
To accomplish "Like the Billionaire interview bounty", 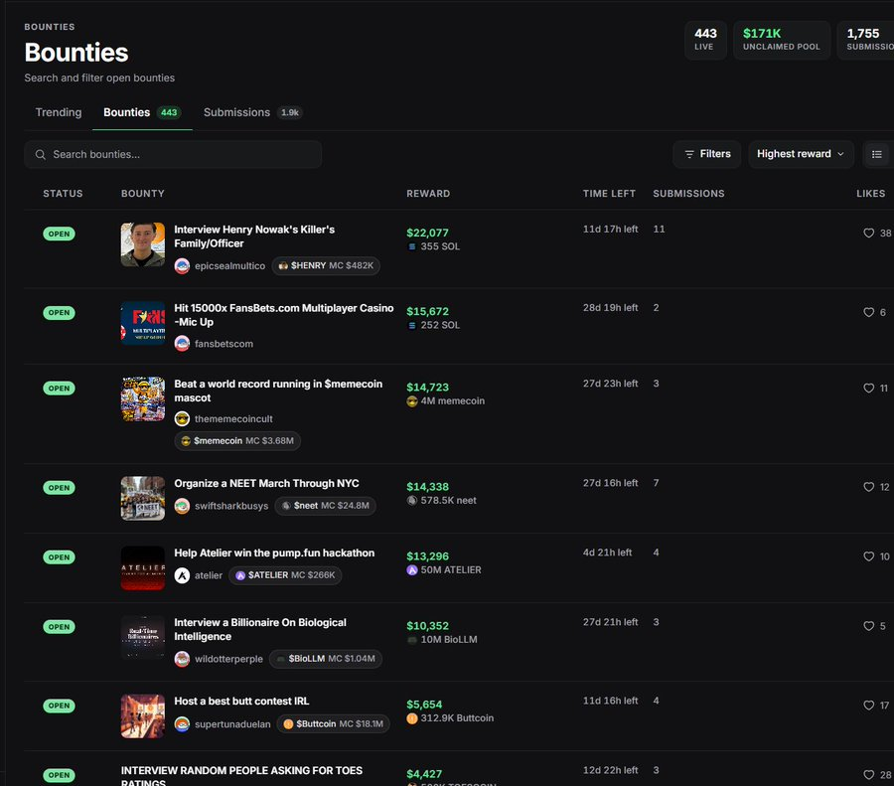I will [868, 626].
